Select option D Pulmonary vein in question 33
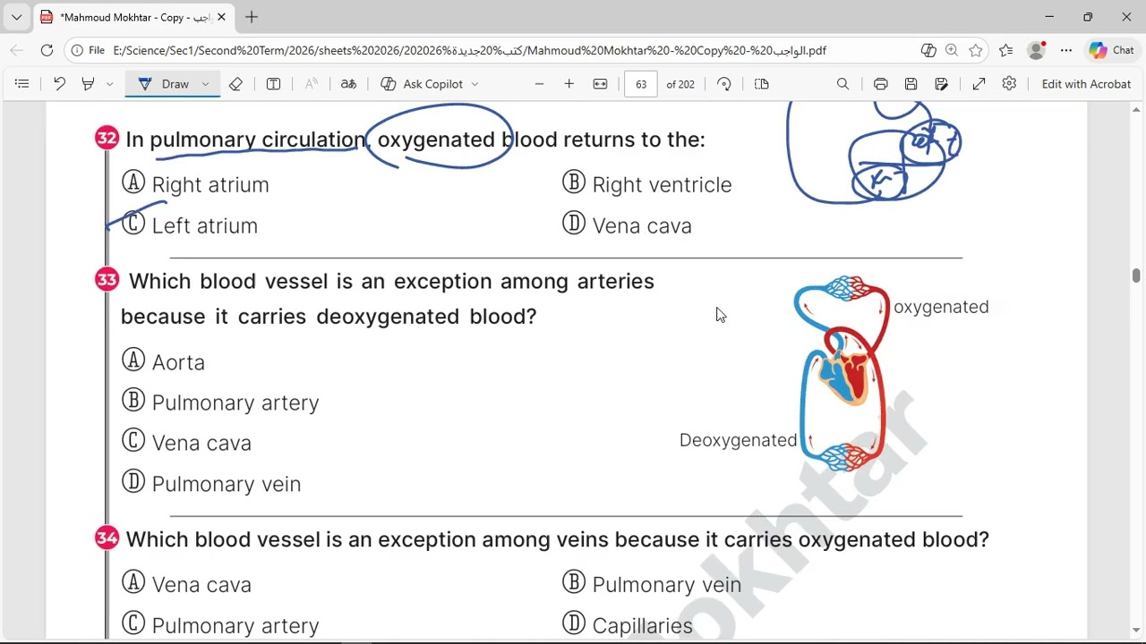The image size is (1146, 644). coord(211,484)
